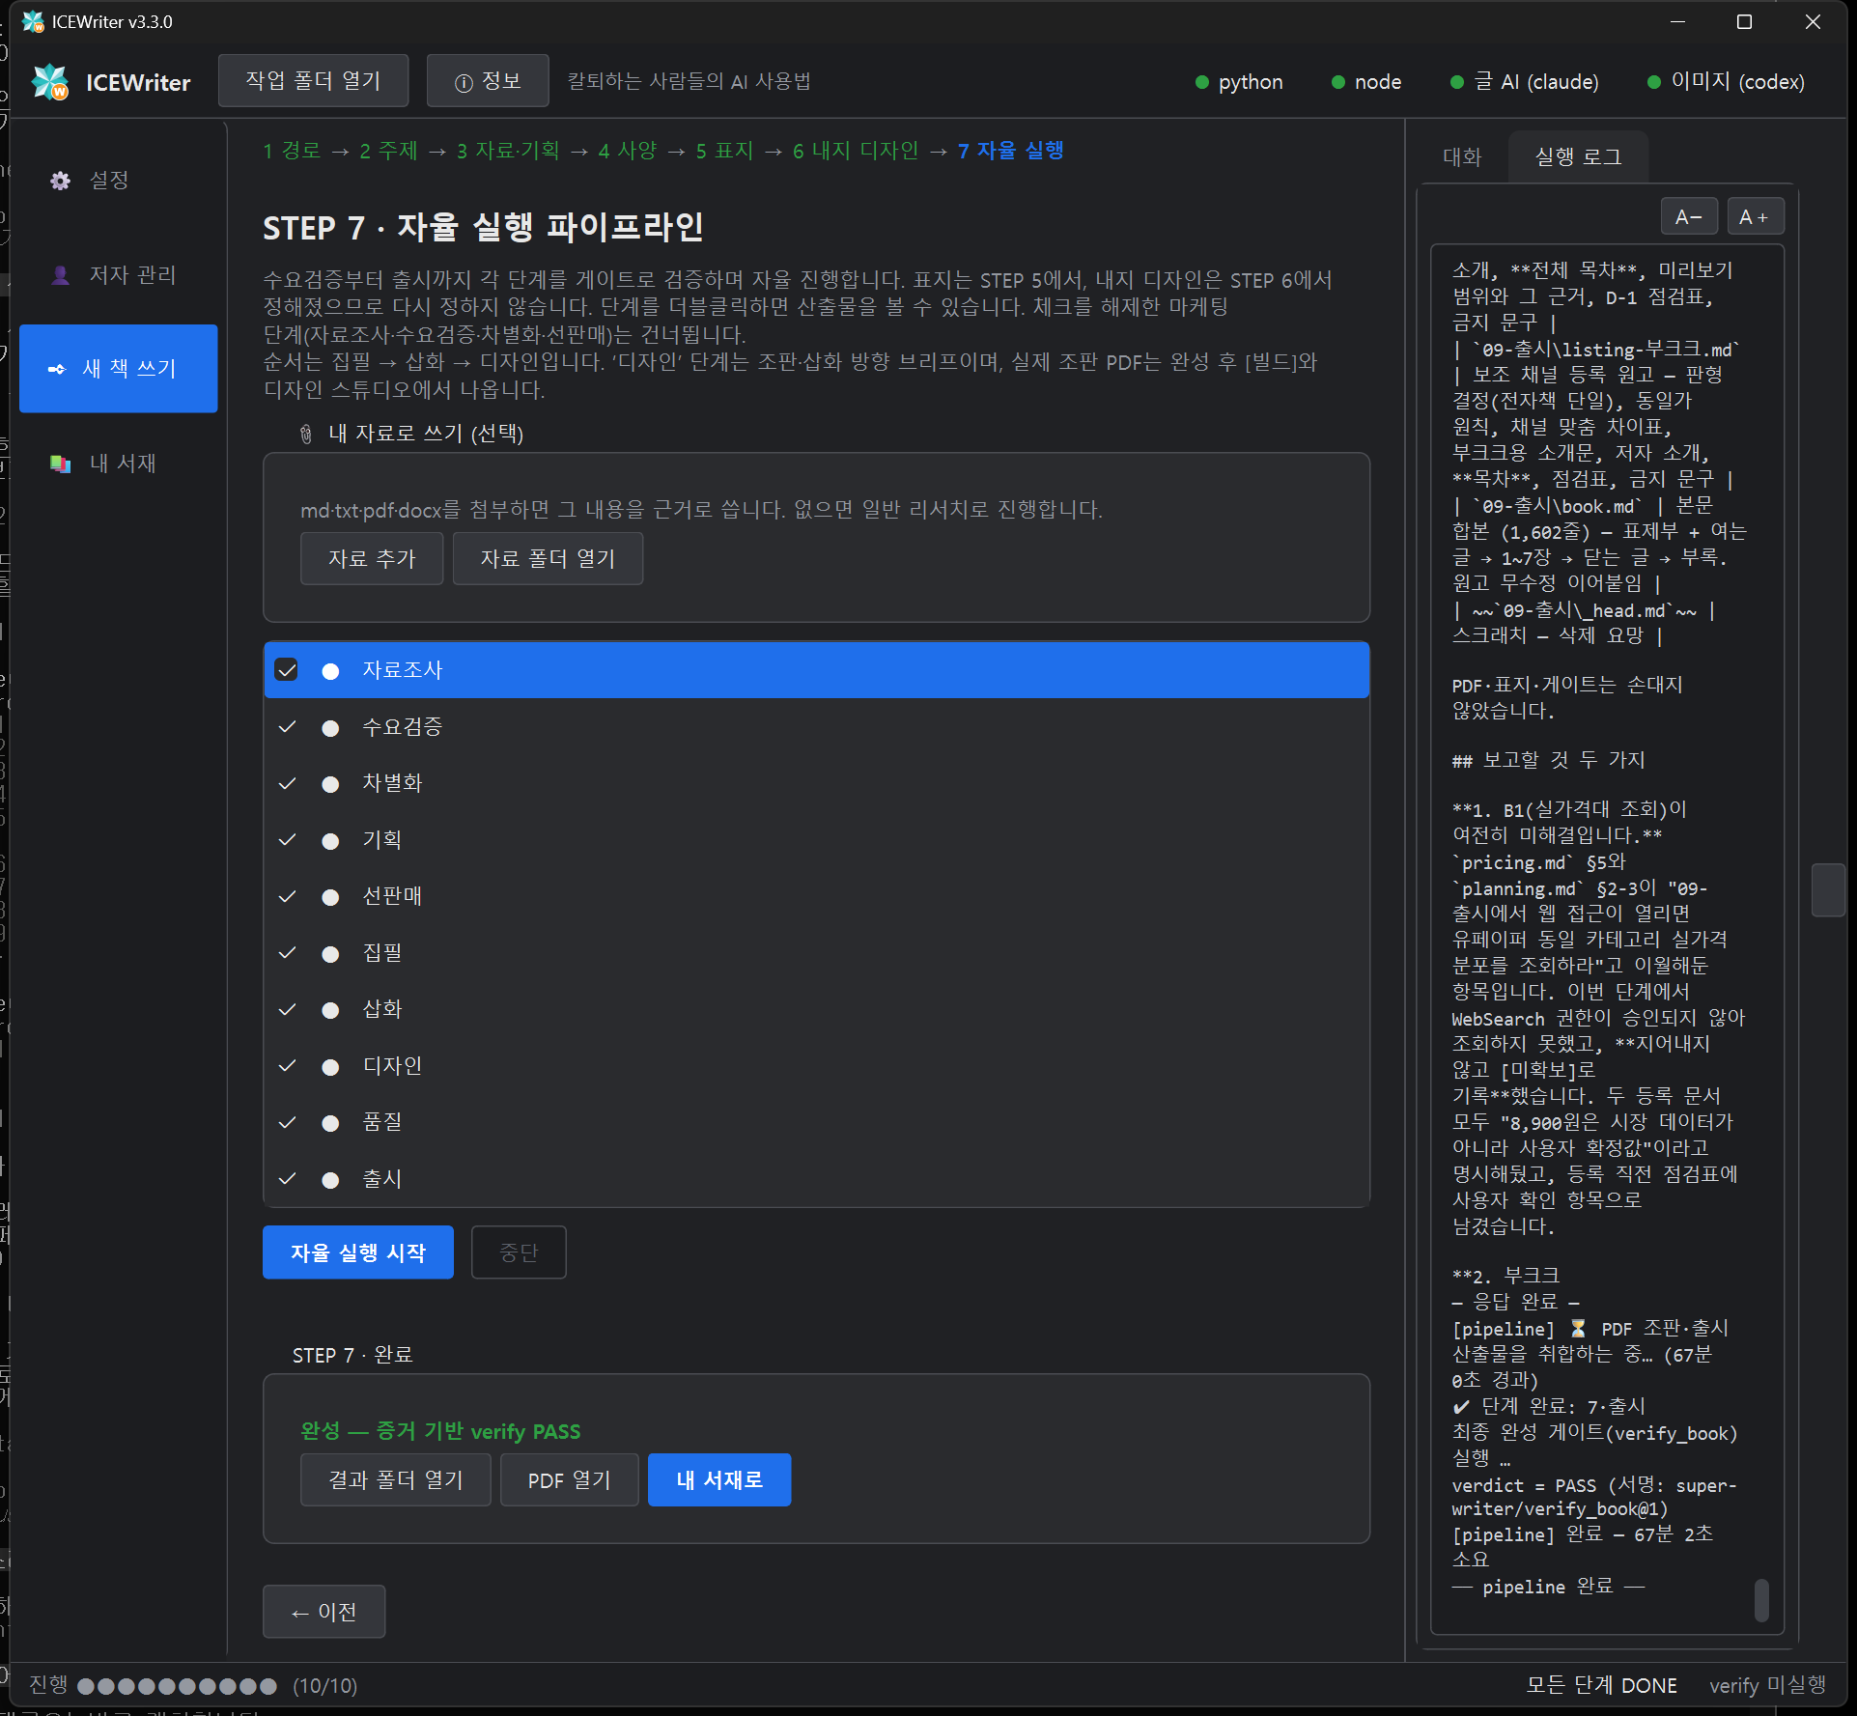Go to step 2 주제 in breadcrumb
This screenshot has width=1857, height=1716.
[388, 151]
